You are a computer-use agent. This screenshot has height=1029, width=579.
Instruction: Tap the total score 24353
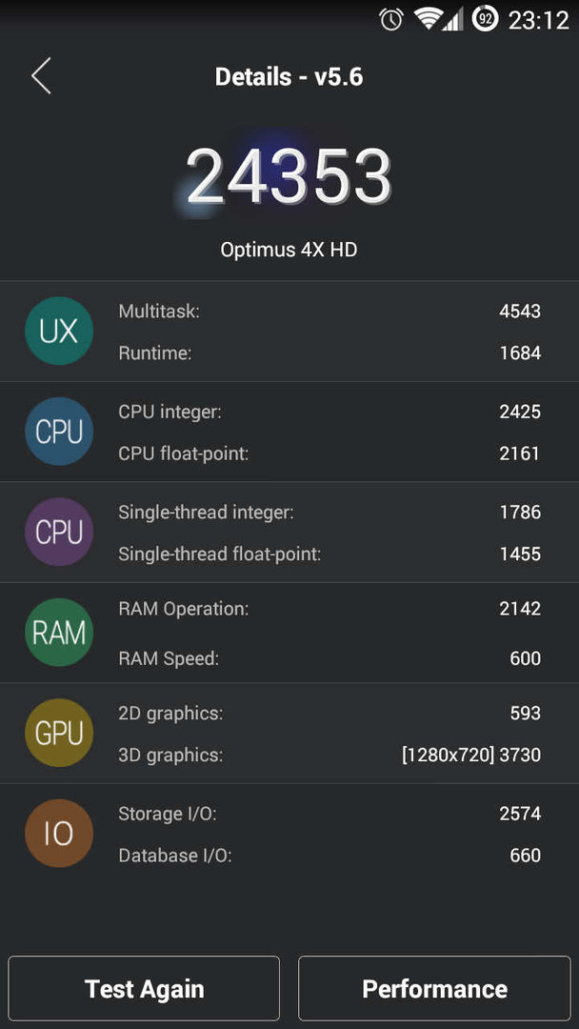coord(289,177)
